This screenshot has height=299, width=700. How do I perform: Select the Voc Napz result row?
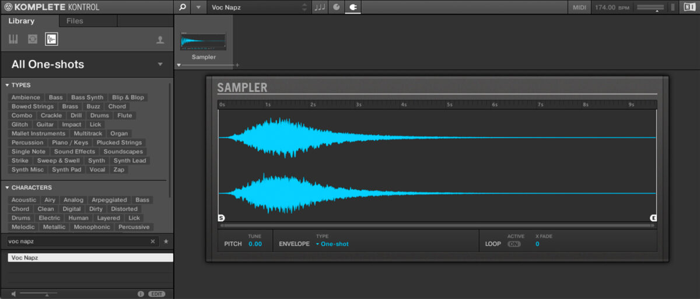coord(90,257)
